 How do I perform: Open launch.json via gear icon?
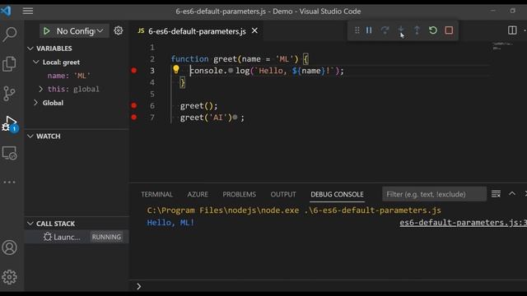click(x=119, y=31)
